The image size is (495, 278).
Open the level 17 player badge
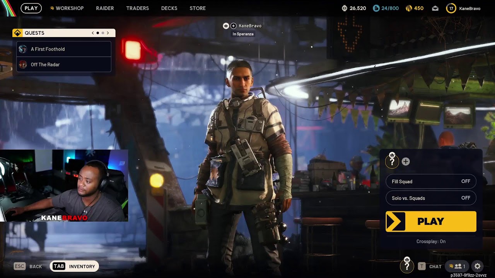451,8
